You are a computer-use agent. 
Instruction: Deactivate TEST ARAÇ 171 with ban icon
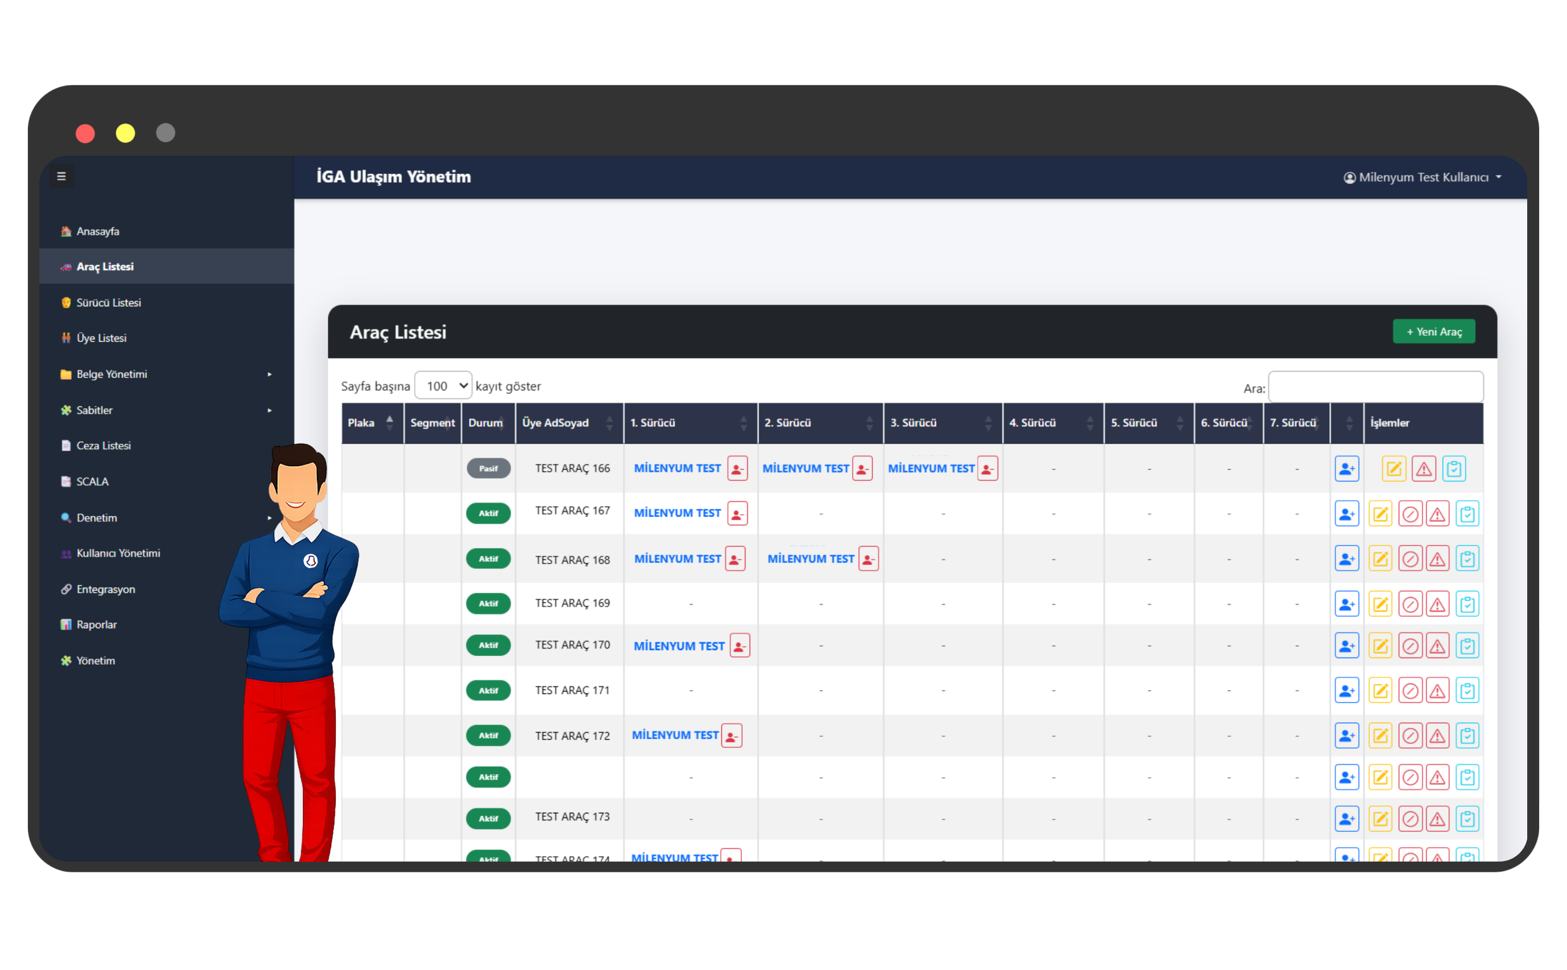(1410, 691)
